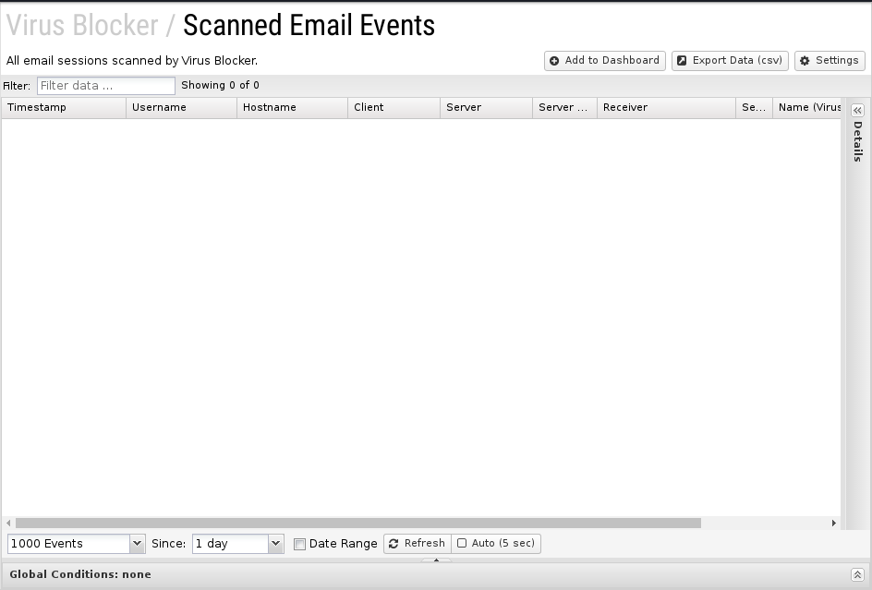This screenshot has height=590, width=872.
Task: Refresh the events list
Action: 418,543
